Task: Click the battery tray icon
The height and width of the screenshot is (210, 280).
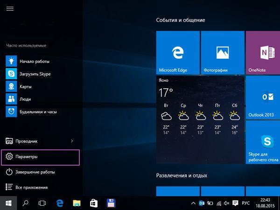Action: (x=210, y=203)
